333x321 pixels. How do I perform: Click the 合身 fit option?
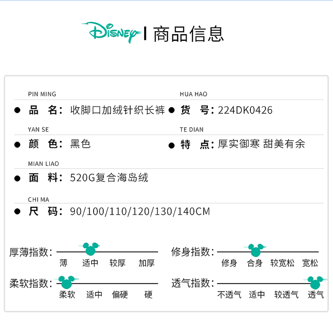pos(255,263)
